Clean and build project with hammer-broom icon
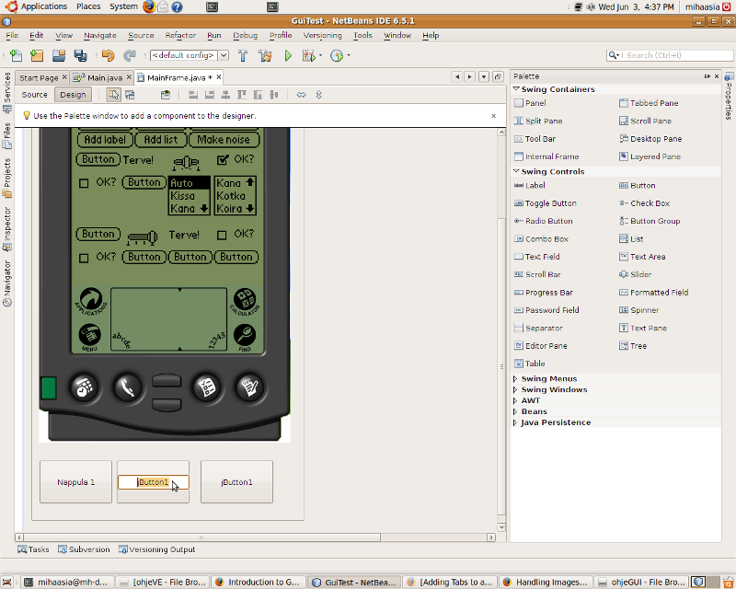 click(265, 55)
